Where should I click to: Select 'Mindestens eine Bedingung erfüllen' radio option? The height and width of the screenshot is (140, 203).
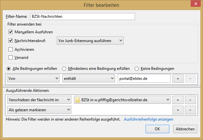[x=64, y=69]
